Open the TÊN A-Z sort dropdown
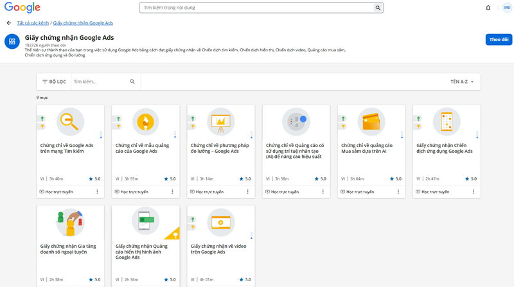 [462, 82]
